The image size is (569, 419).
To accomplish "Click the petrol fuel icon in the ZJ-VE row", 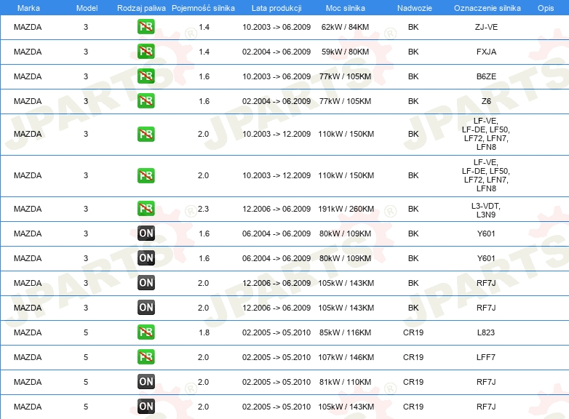I will (x=146, y=27).
